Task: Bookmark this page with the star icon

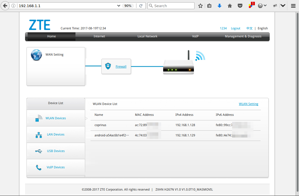Action: 200,6
